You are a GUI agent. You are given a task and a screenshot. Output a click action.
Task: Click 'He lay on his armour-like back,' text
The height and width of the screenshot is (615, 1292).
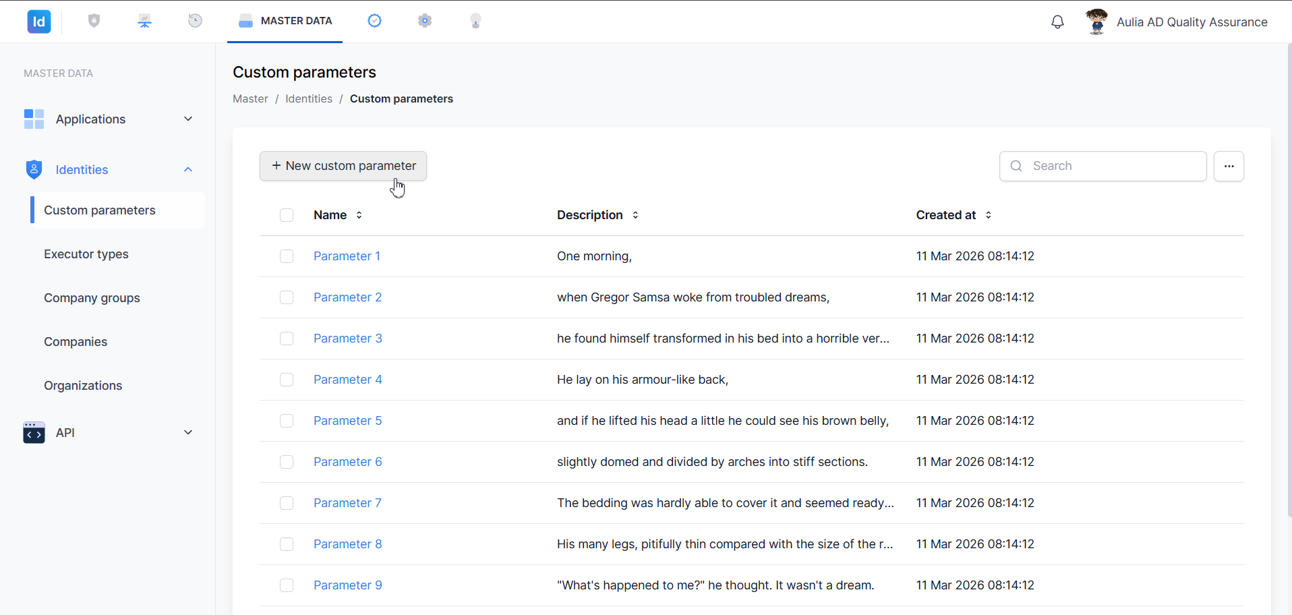[x=643, y=380]
